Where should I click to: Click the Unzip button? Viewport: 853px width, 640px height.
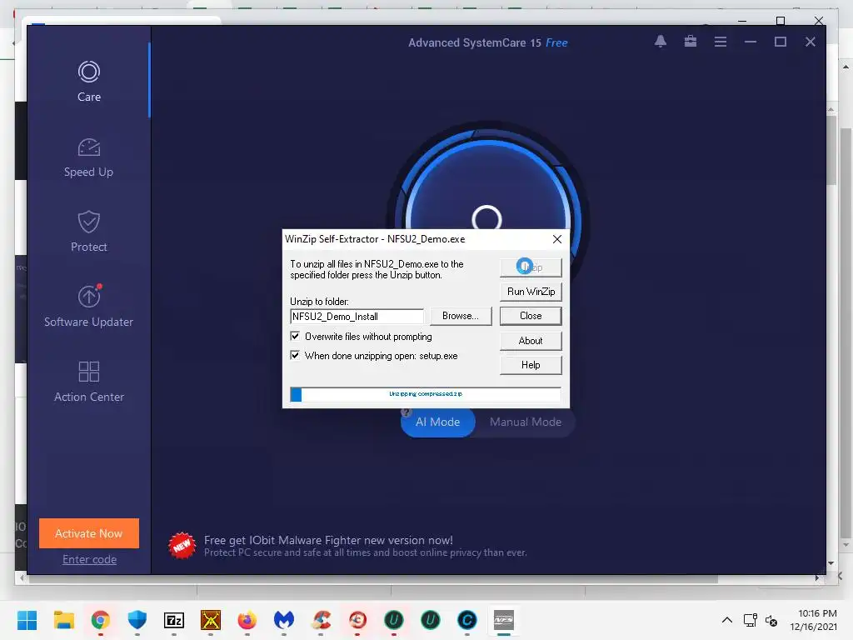coord(531,267)
